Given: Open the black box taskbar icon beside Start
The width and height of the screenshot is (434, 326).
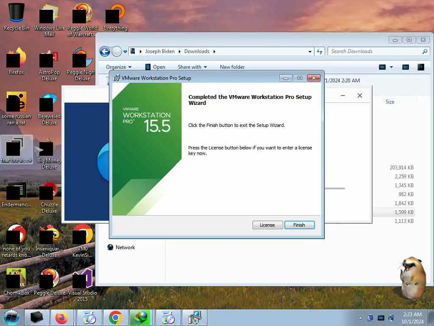Looking at the screenshot, I should pyautogui.click(x=36, y=318).
